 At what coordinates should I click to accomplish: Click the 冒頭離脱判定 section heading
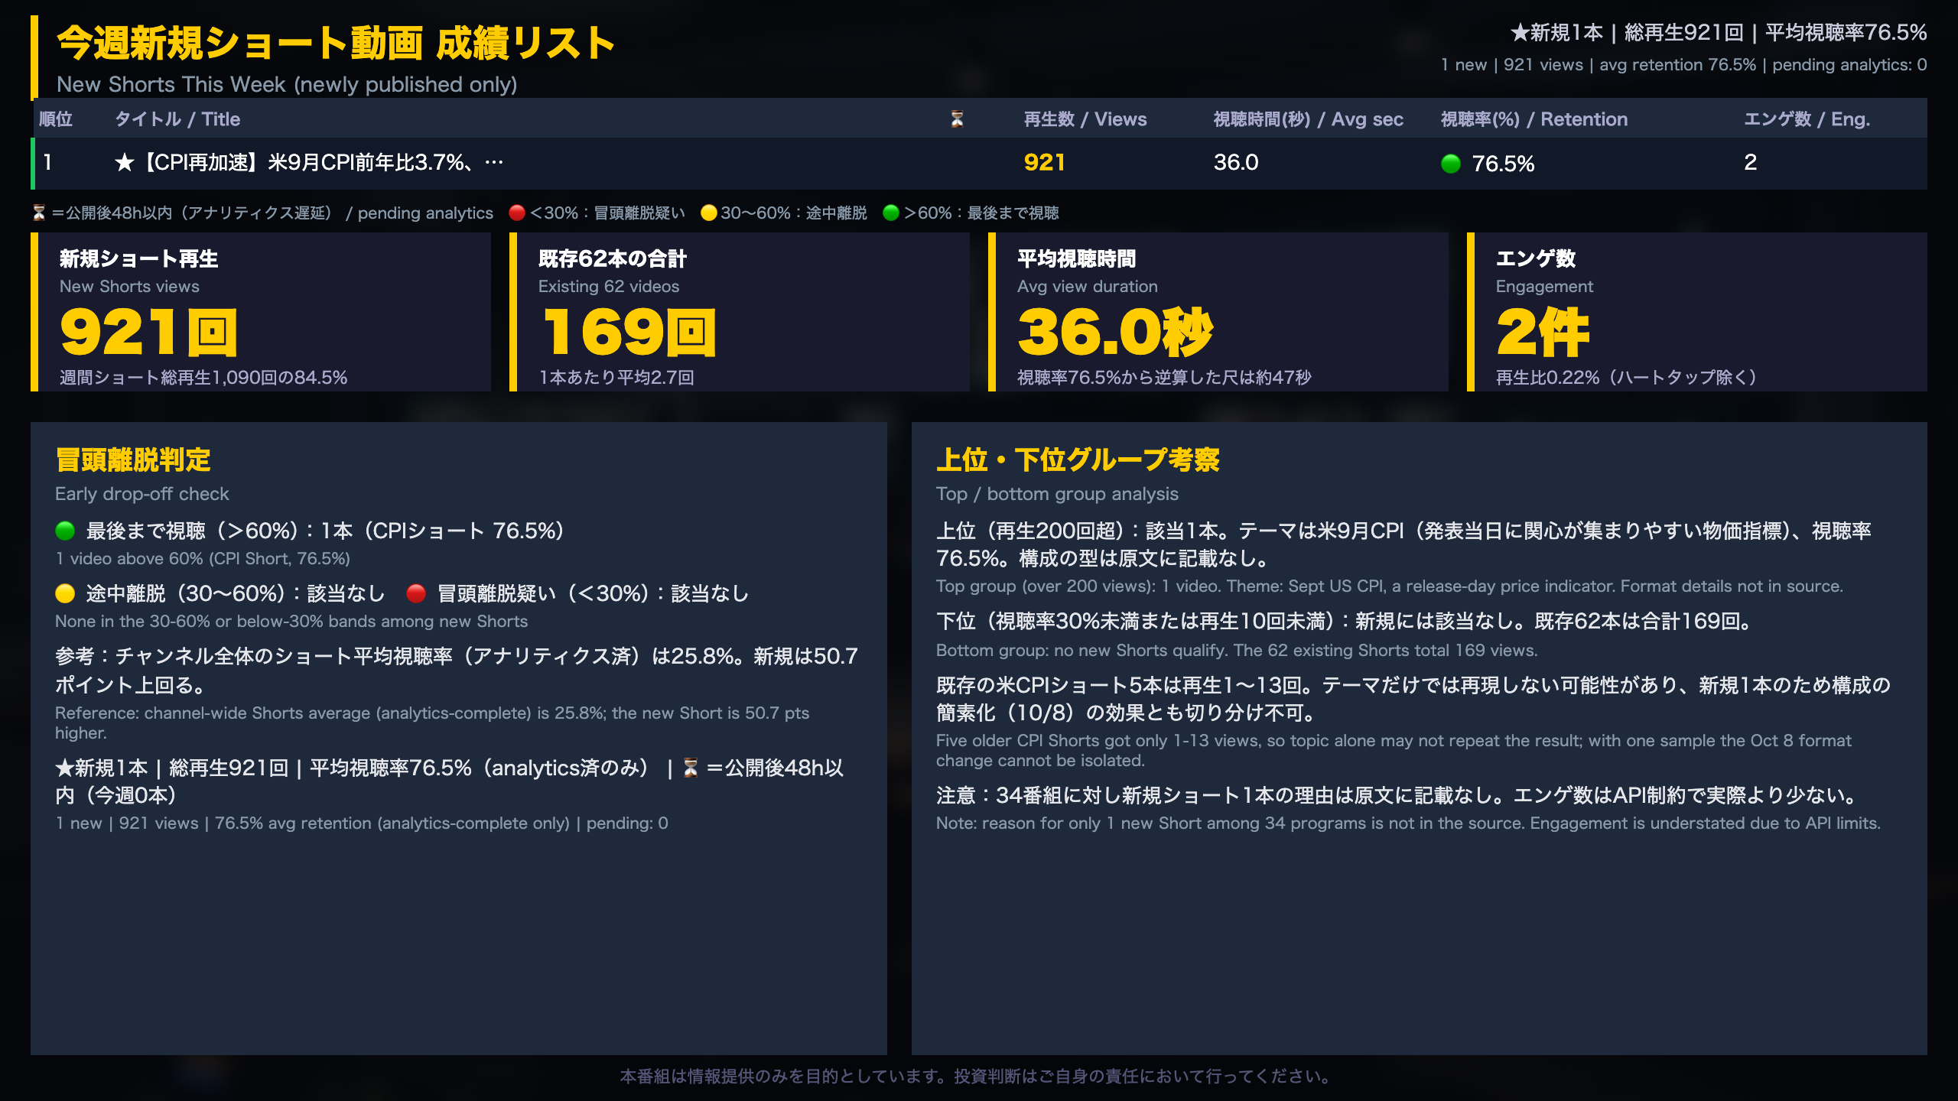click(133, 460)
